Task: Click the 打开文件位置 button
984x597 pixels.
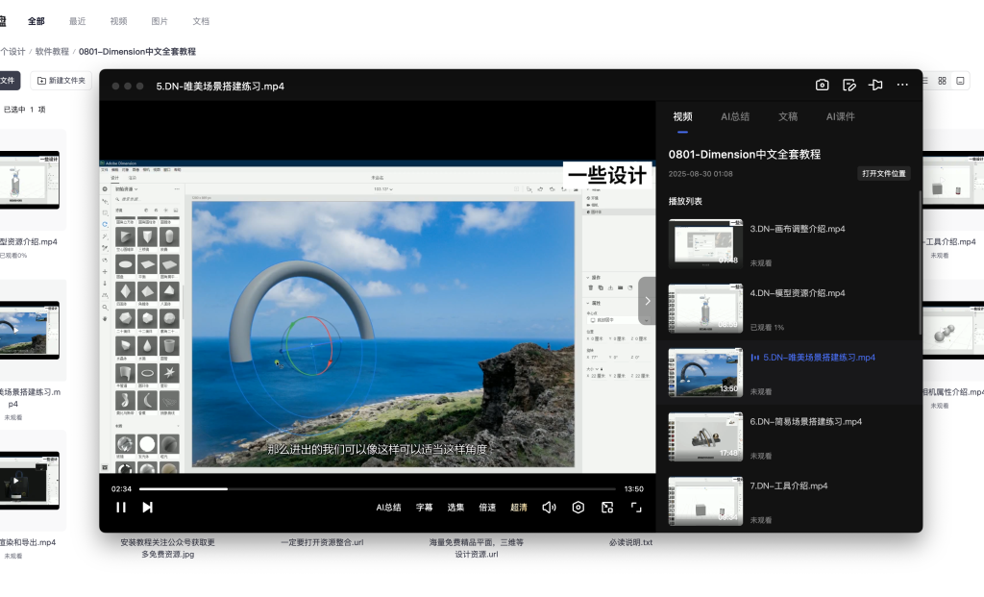Action: (884, 173)
